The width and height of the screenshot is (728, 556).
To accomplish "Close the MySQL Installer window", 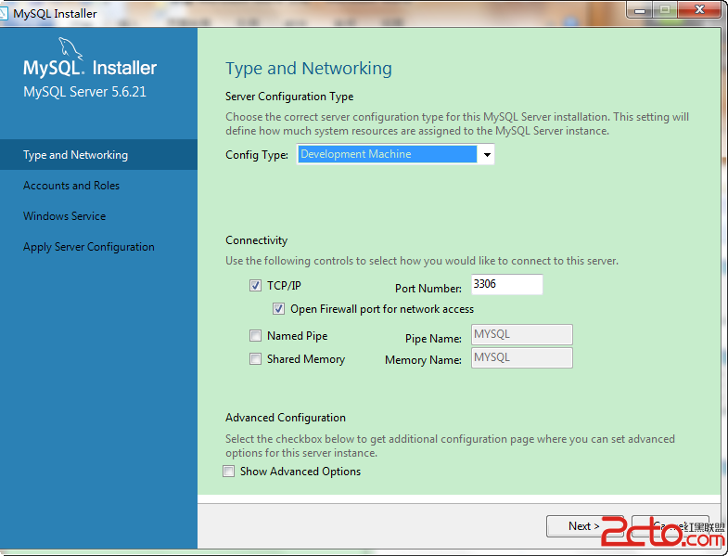I will click(x=699, y=10).
